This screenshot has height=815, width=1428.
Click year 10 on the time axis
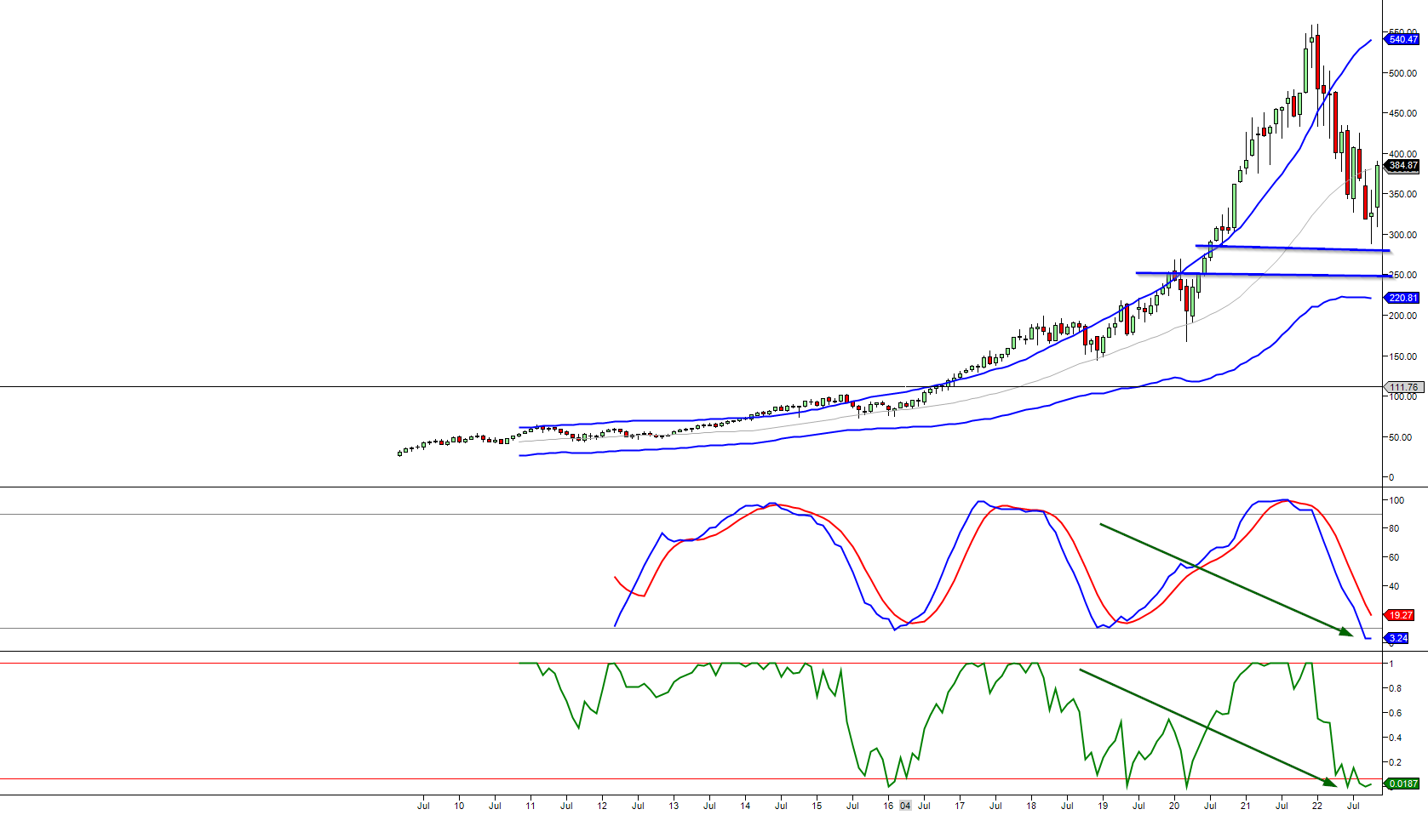tap(459, 806)
